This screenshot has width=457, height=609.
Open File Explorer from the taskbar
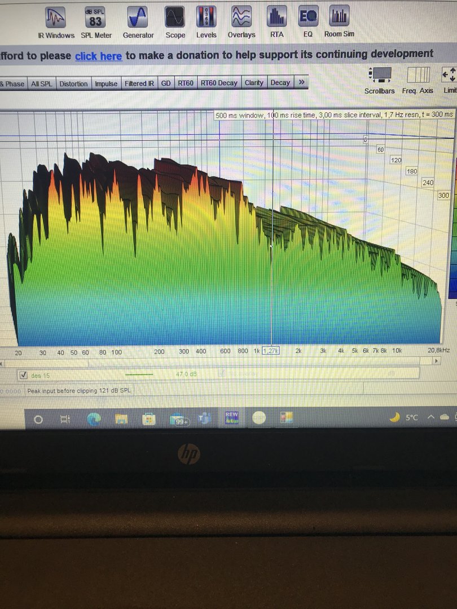pyautogui.click(x=121, y=418)
